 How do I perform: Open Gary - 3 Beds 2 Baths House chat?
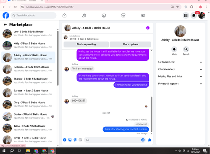click(x=28, y=104)
